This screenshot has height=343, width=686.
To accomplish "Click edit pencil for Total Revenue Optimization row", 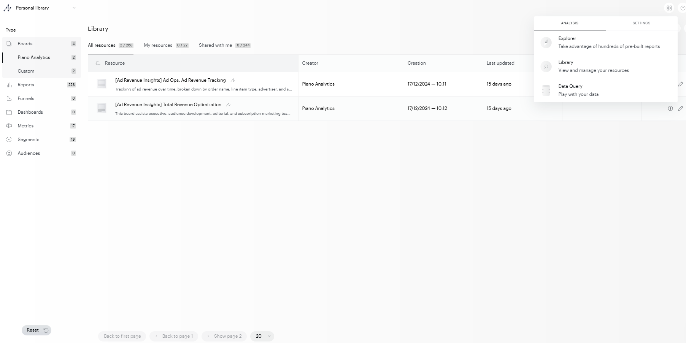I will (680, 108).
